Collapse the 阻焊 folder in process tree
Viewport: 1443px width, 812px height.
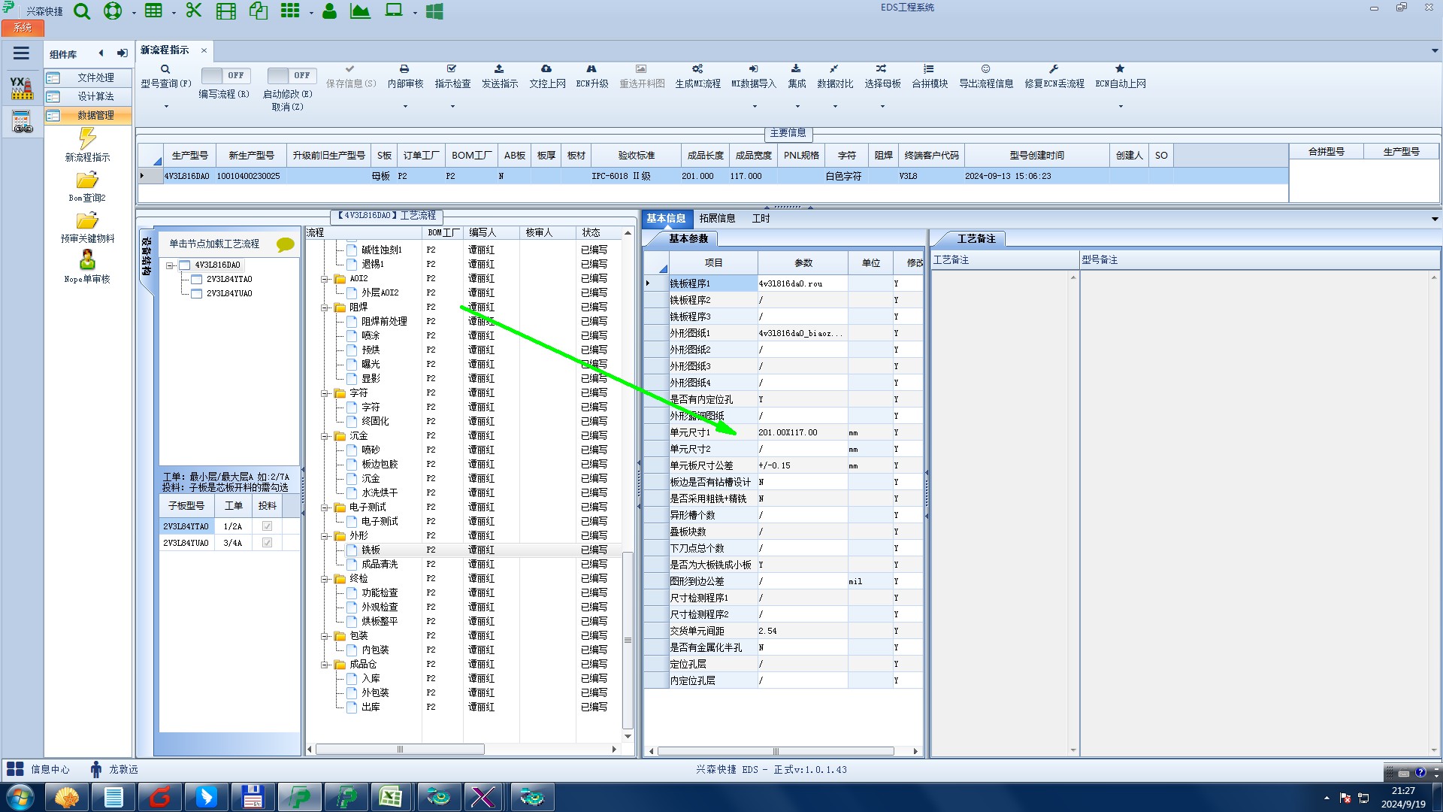[x=325, y=308]
